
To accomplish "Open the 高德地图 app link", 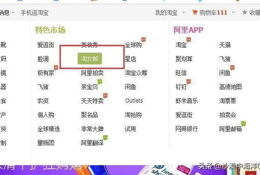I will pyautogui.click(x=231, y=87).
